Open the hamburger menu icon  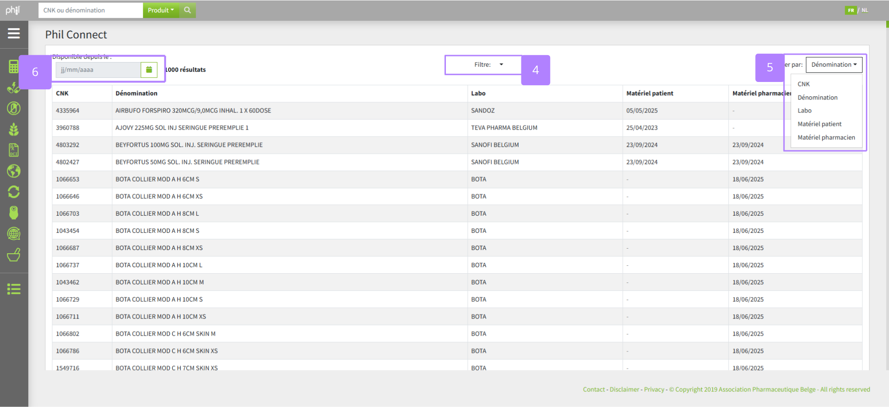(14, 33)
